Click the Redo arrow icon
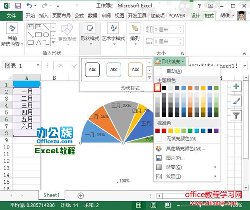Screen dimensions: 250x210 (x=44, y=5)
